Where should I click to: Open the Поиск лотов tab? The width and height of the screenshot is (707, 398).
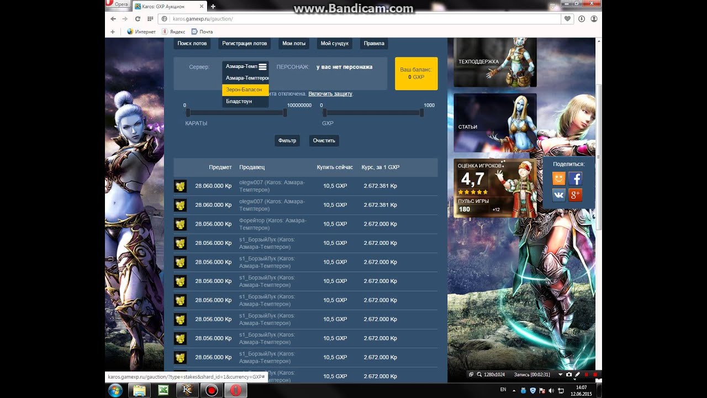[192, 43]
